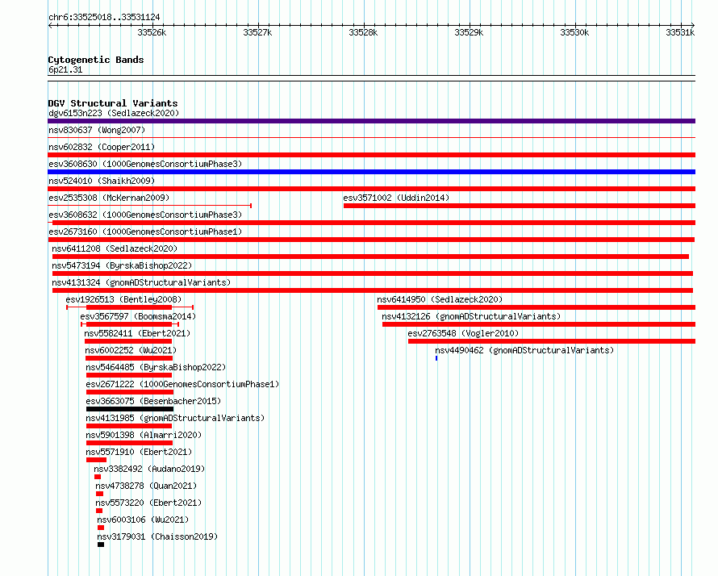Viewport: 718px width, 576px height.
Task: Open the nsv6411208 (Sedlazeck2020) label
Action: coord(115,248)
